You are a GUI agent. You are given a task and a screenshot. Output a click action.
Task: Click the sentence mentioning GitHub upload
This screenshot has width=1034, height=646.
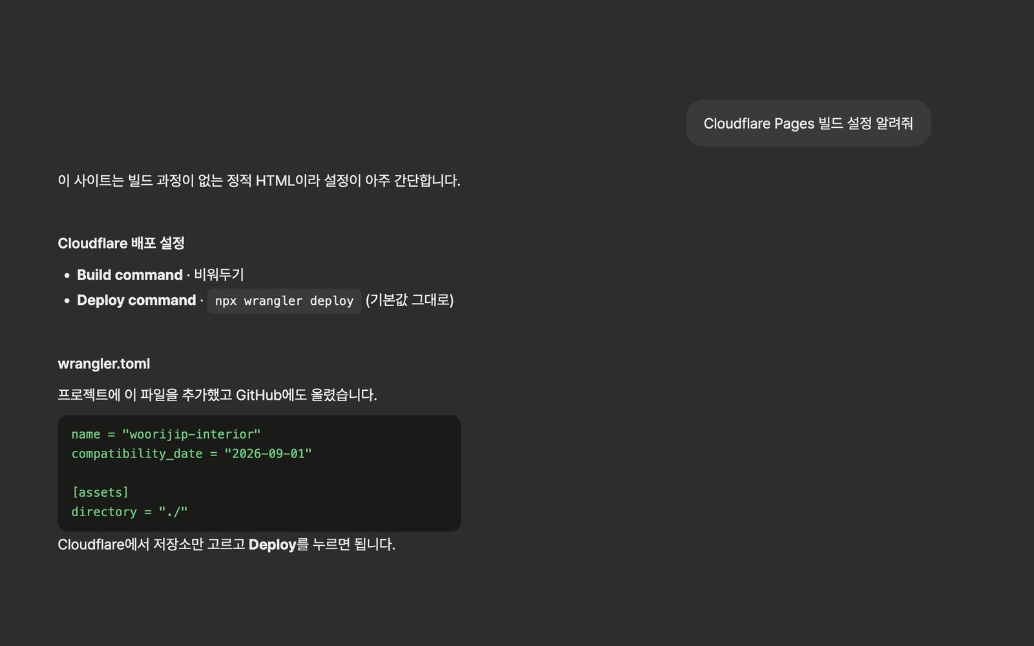[217, 395]
